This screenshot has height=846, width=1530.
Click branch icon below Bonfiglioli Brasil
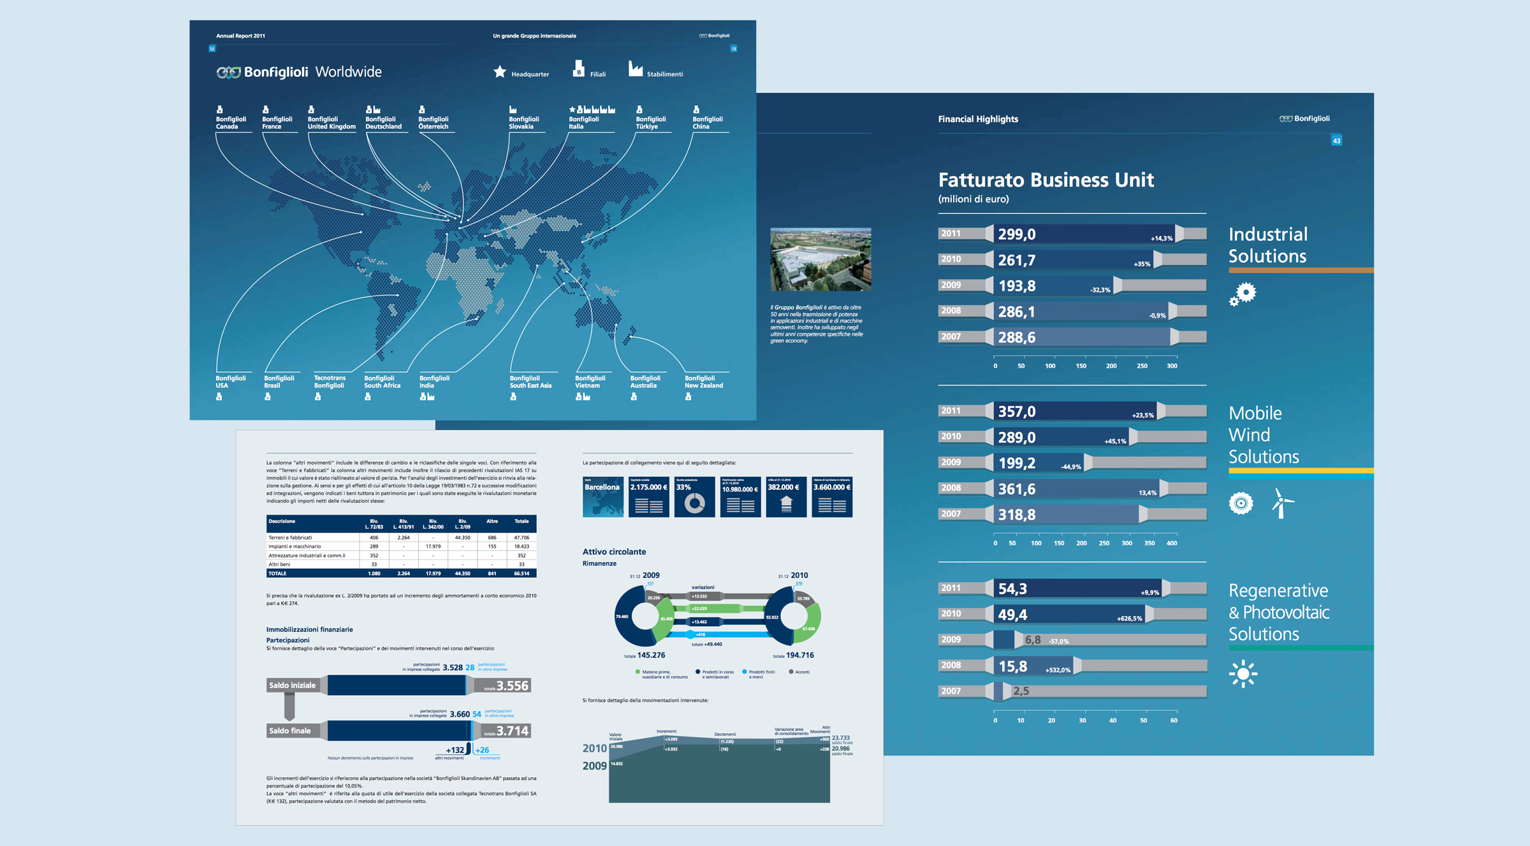coord(268,397)
